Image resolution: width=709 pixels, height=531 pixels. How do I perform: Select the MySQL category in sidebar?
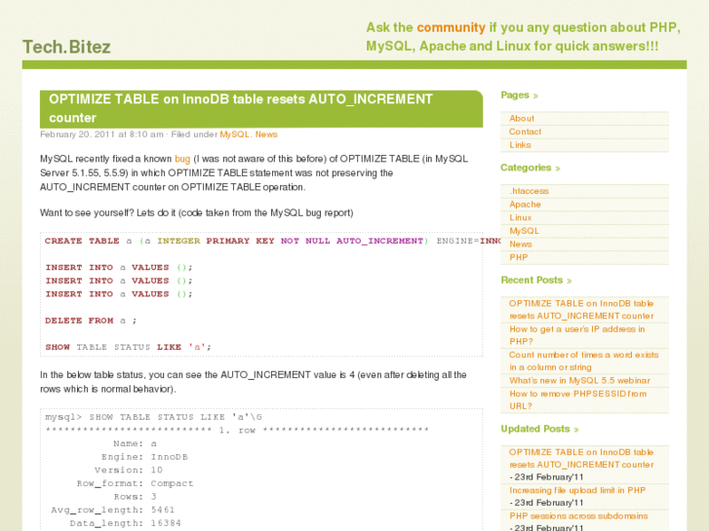point(524,231)
